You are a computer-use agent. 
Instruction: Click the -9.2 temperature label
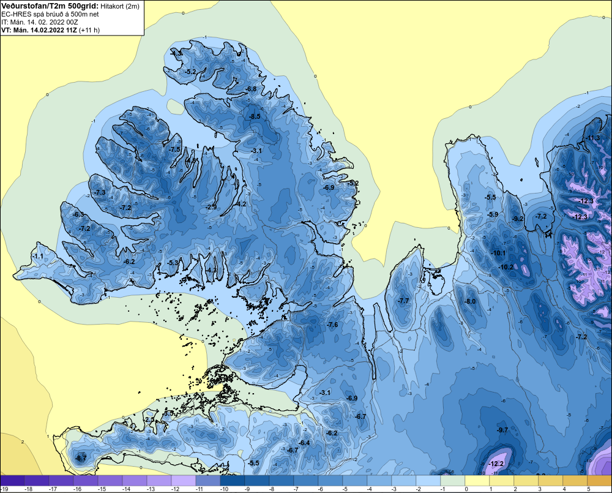pos(518,219)
